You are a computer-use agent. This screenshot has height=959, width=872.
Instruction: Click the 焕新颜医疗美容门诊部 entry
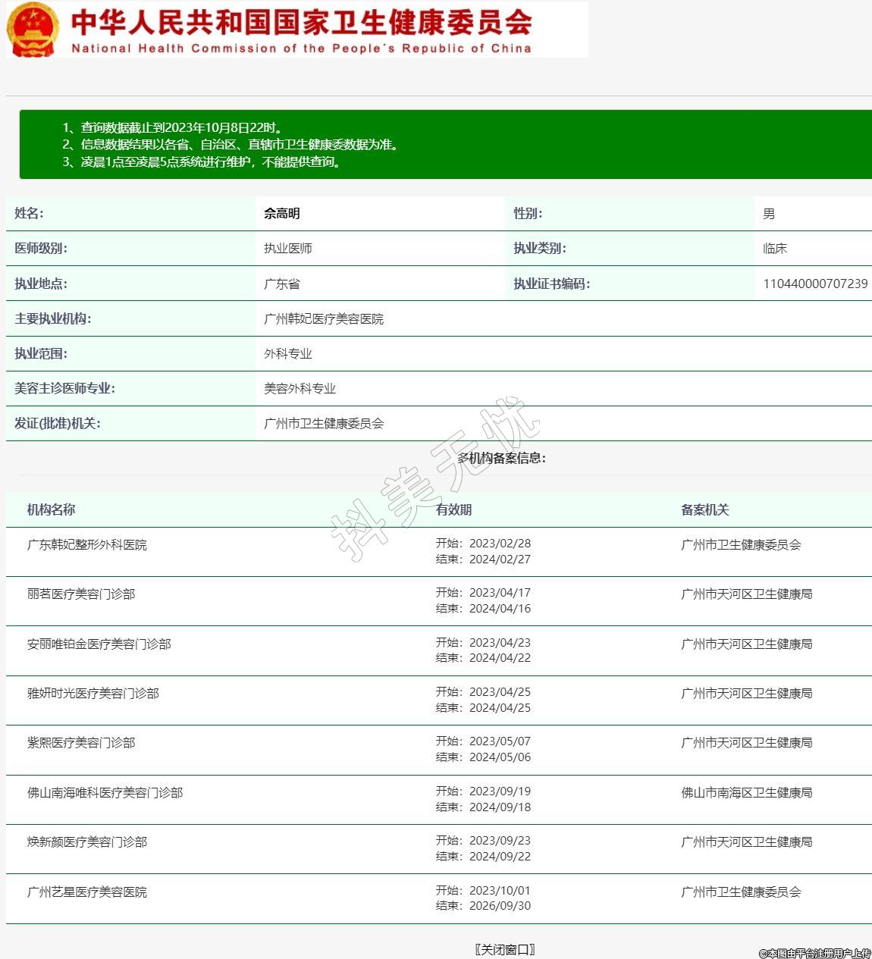87,842
